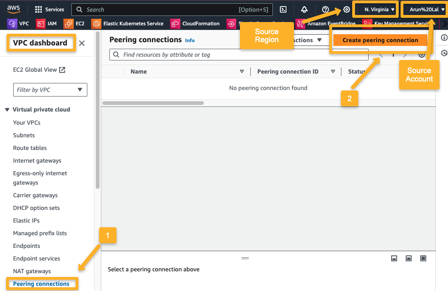Image resolution: width=448 pixels, height=291 pixels.
Task: Collapse the Virtual private cloud section
Action: click(7, 110)
